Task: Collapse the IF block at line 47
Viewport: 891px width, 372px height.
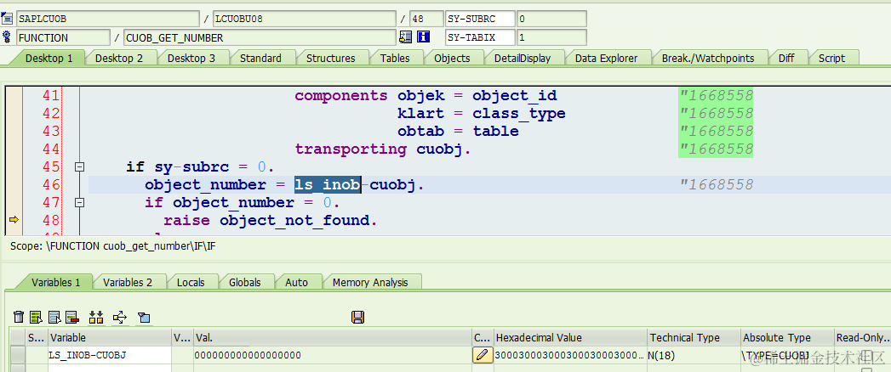Action: click(79, 202)
